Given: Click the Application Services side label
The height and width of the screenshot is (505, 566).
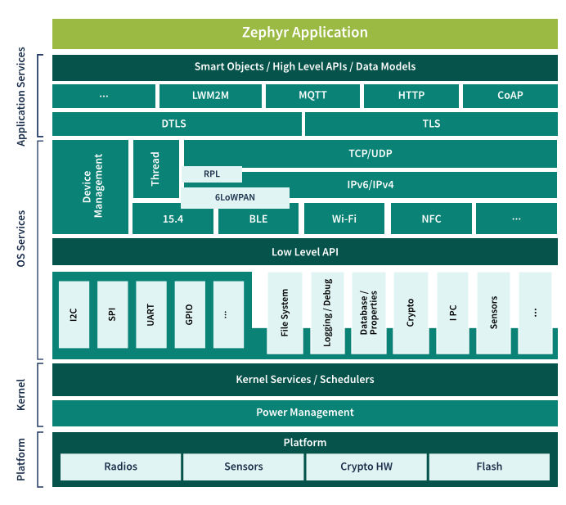Looking at the screenshot, I should tap(21, 97).
